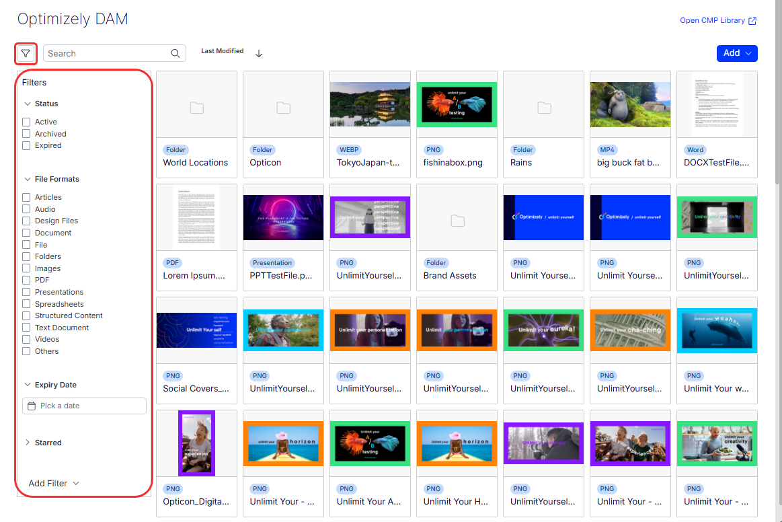Open the CMP Library link
782x522 pixels.
pyautogui.click(x=712, y=20)
